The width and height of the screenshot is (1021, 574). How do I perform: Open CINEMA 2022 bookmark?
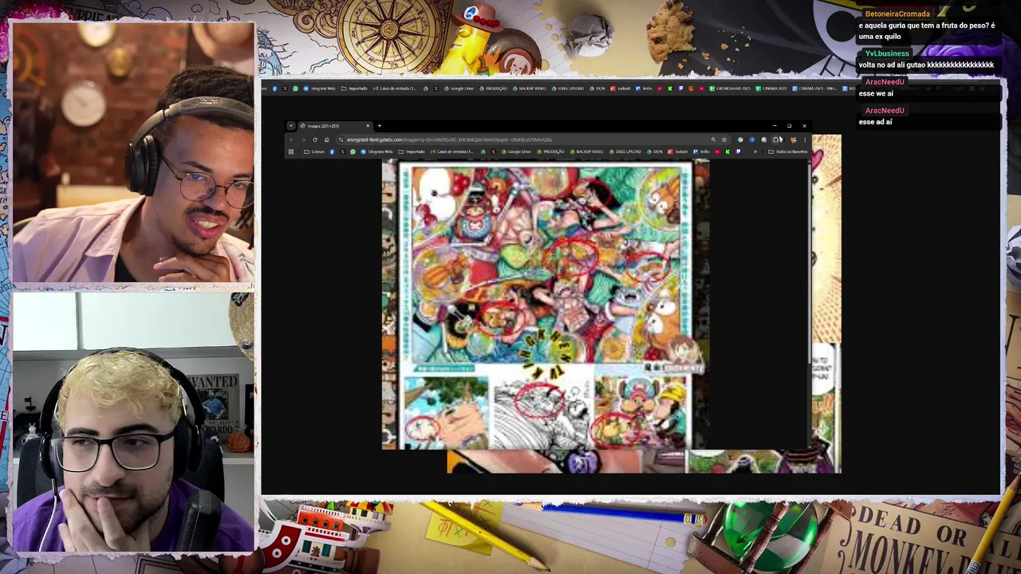point(771,88)
